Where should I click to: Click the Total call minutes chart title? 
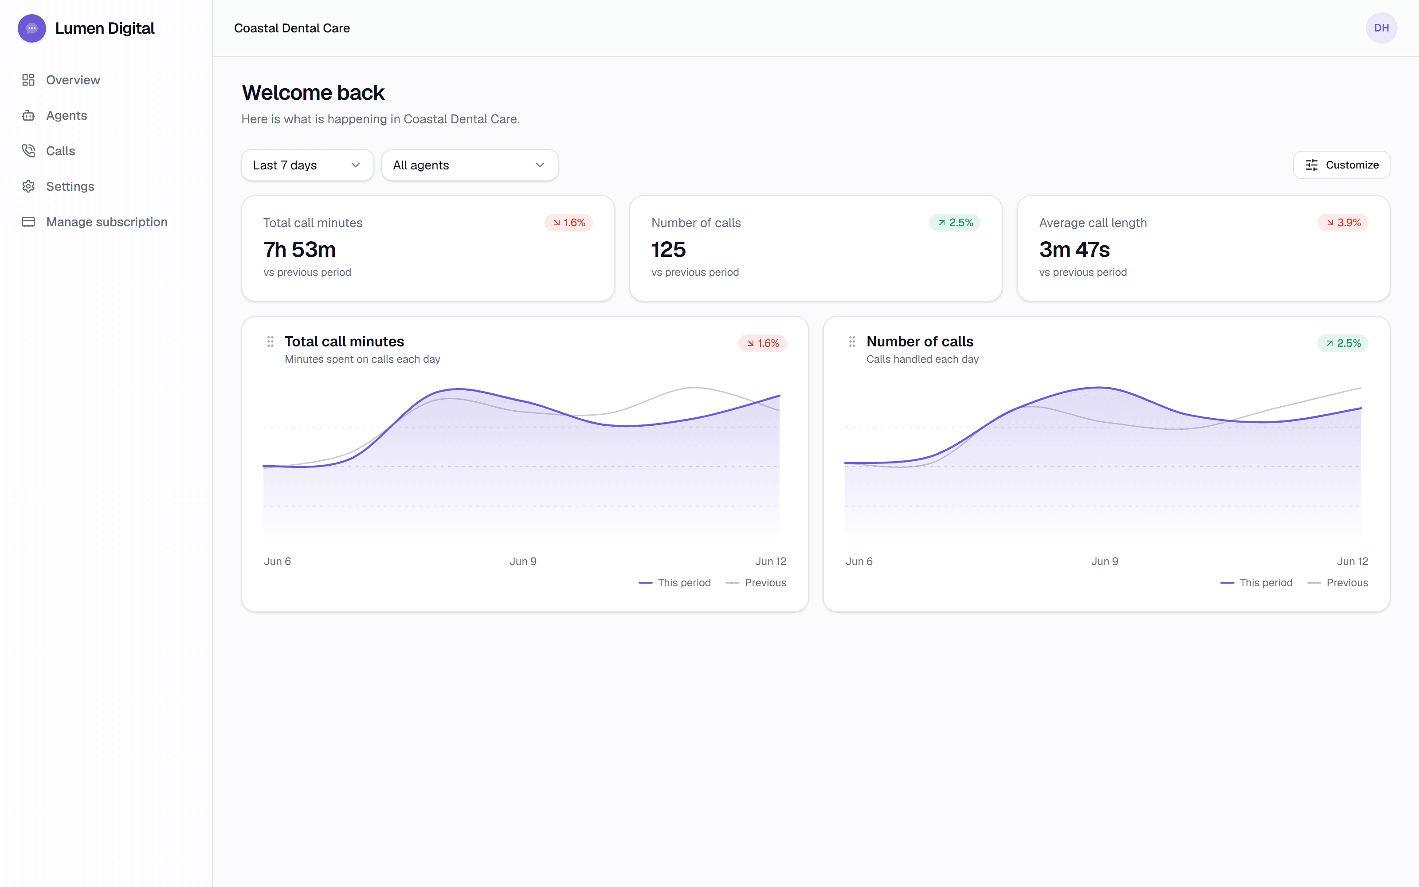344,341
